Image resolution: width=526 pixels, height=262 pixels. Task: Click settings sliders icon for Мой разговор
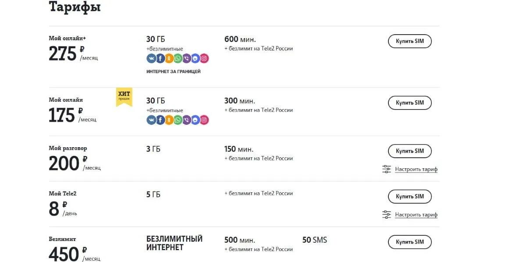(386, 169)
